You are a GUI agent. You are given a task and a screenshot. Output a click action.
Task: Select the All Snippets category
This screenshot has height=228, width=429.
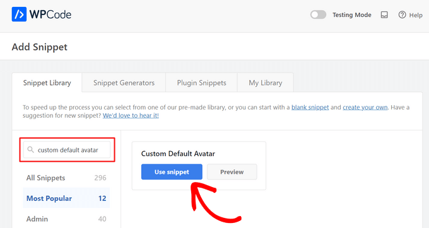click(66, 178)
